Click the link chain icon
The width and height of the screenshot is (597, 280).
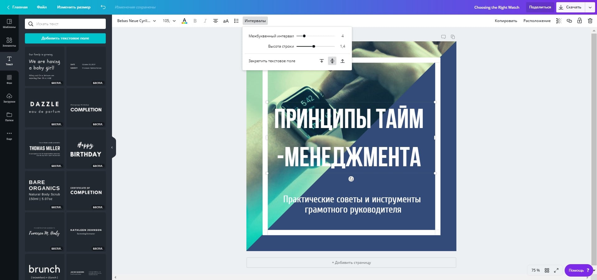point(569,21)
